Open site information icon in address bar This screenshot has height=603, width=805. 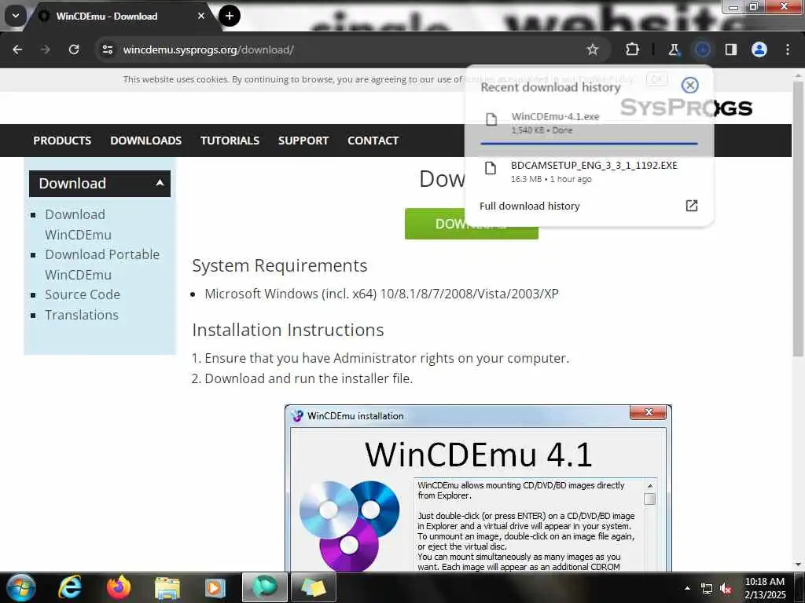107,49
